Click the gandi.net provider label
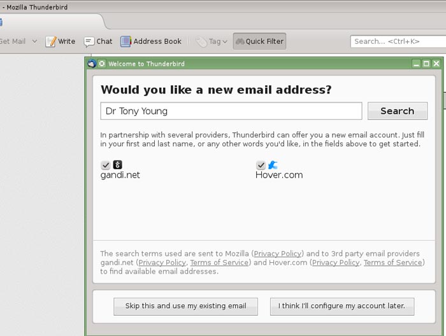Screen dimensions: 446x336 [x=120, y=175]
